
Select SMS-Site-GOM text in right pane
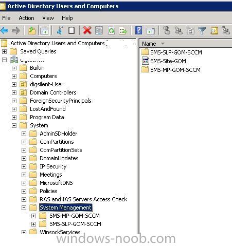pyautogui.click(x=168, y=61)
